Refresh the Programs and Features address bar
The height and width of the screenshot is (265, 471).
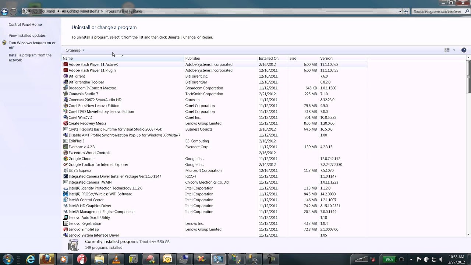(x=406, y=11)
